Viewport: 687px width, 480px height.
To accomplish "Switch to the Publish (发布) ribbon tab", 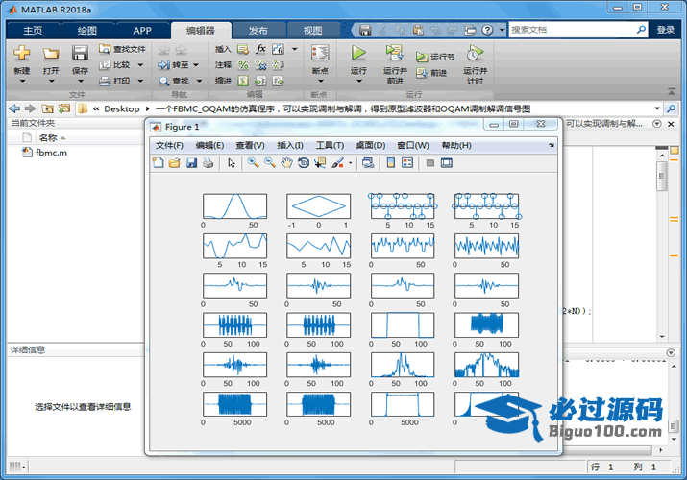I will point(258,30).
